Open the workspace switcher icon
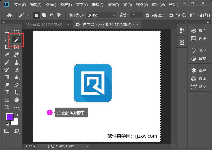This screenshot has width=212, height=150. 193,15
